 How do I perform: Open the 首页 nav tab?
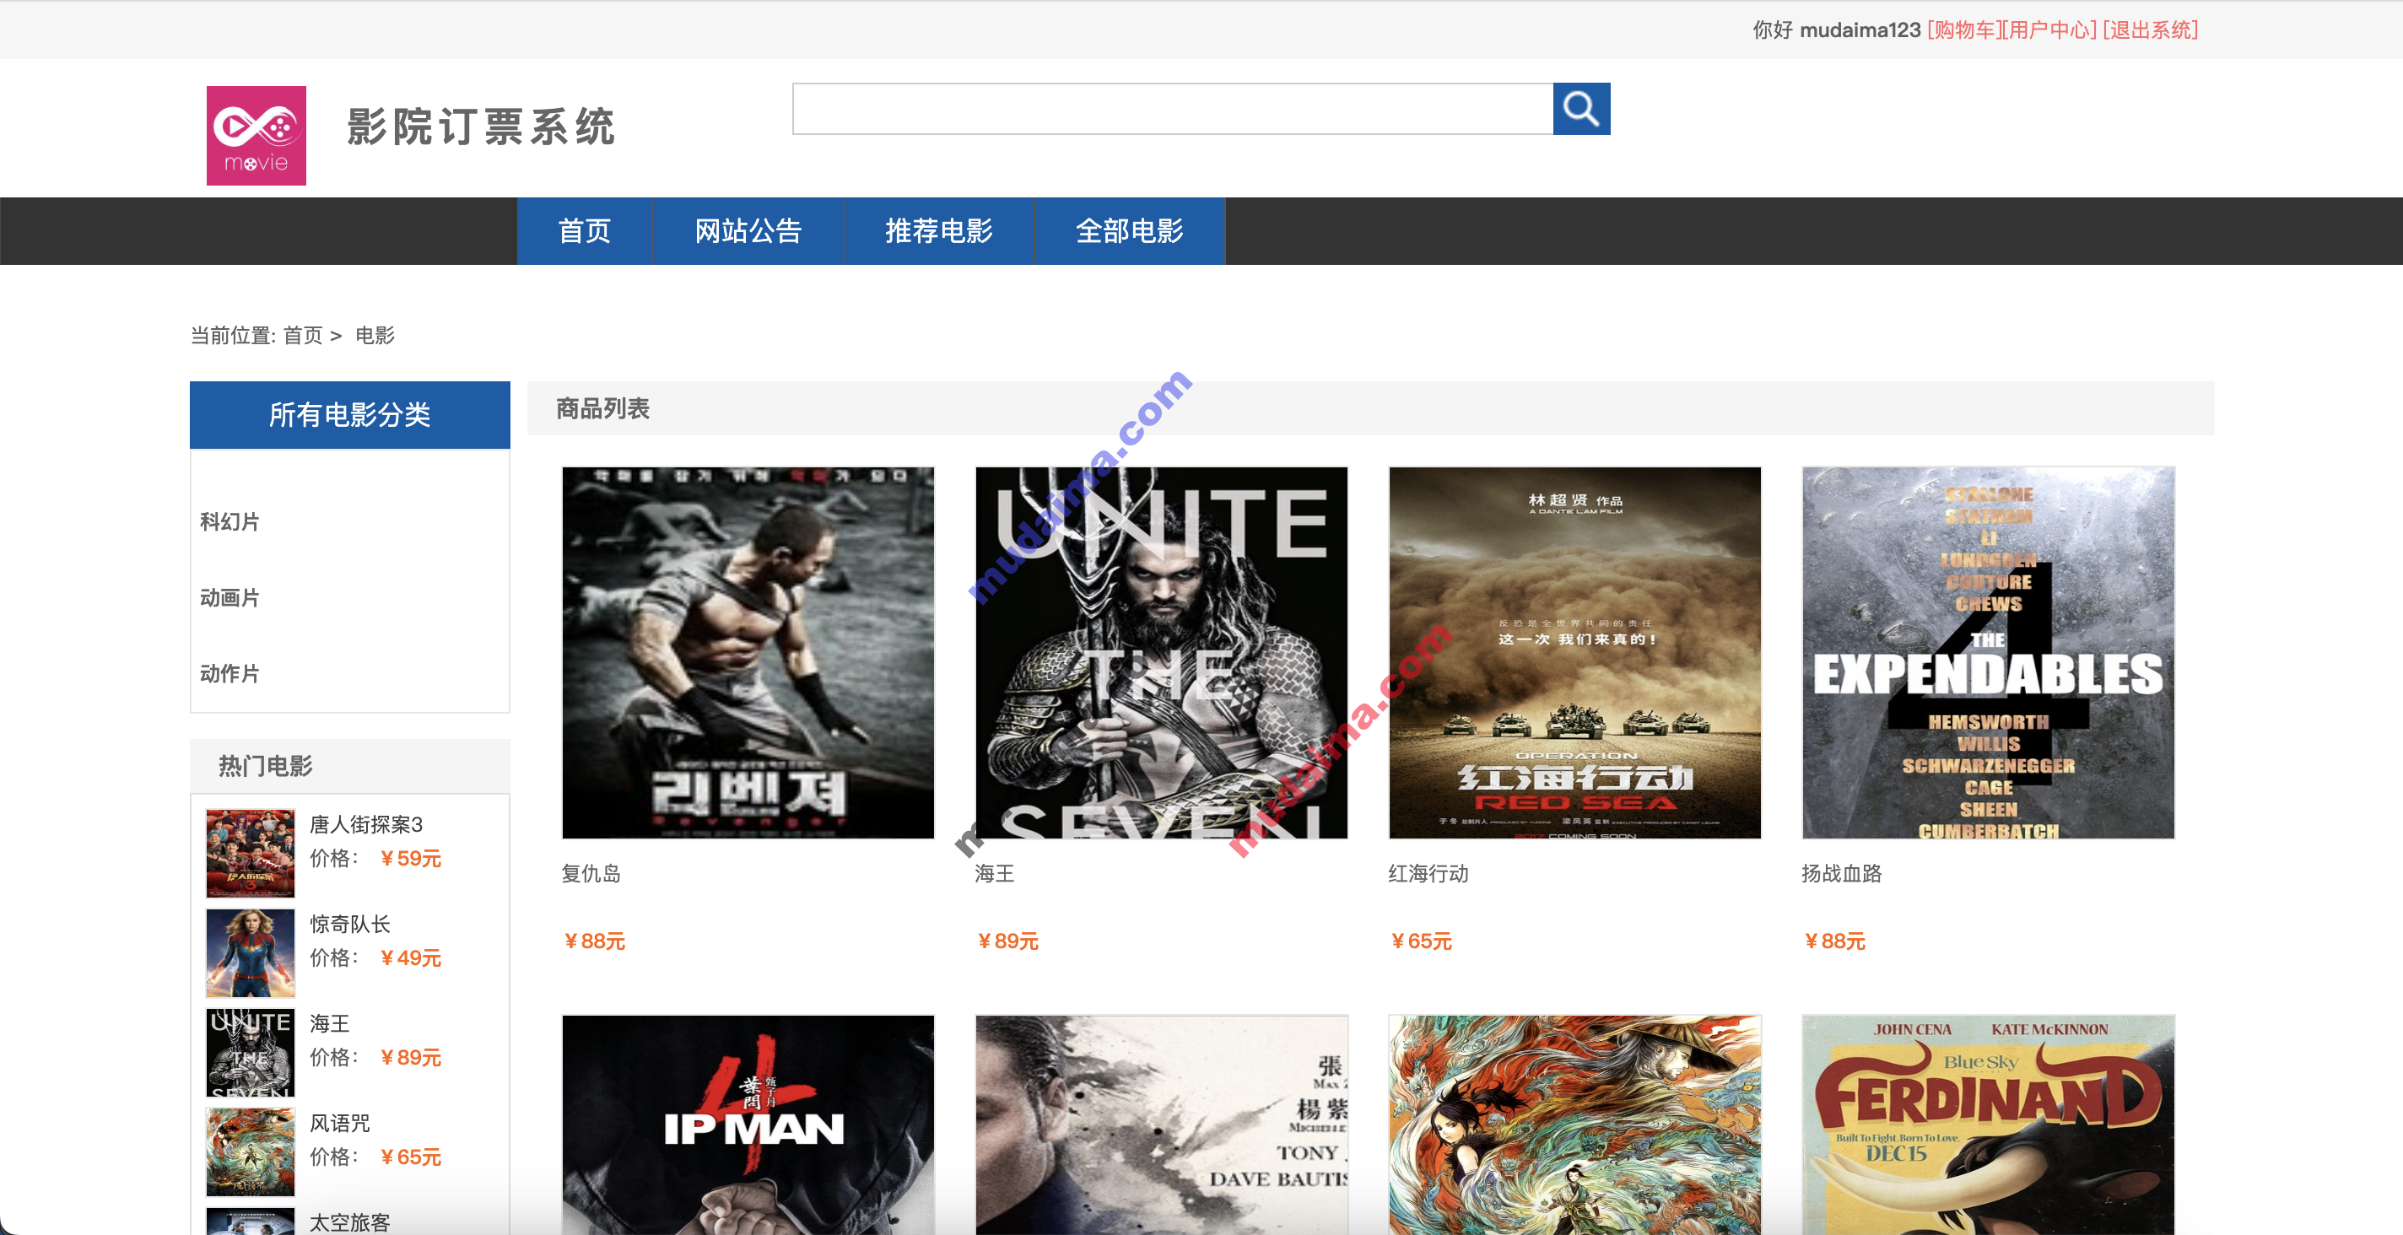pyautogui.click(x=585, y=230)
